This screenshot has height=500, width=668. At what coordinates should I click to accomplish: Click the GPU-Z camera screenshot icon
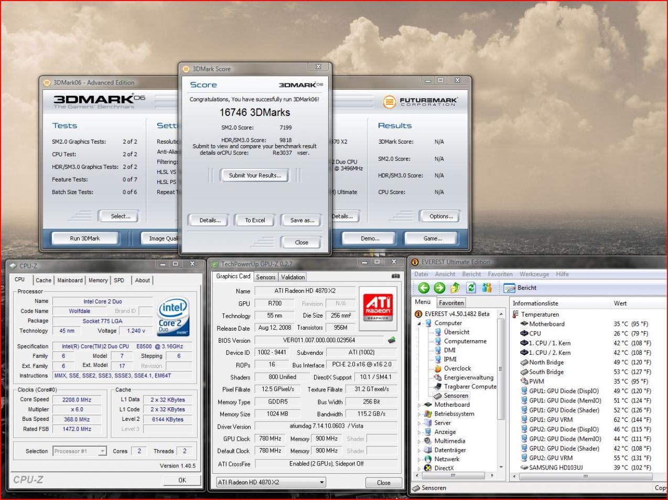[395, 276]
